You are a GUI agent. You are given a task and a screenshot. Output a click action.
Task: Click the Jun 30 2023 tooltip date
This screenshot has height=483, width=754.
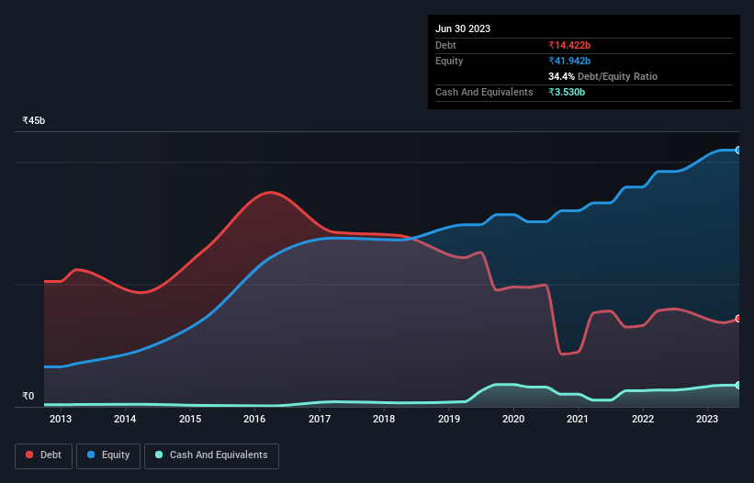[x=463, y=28]
